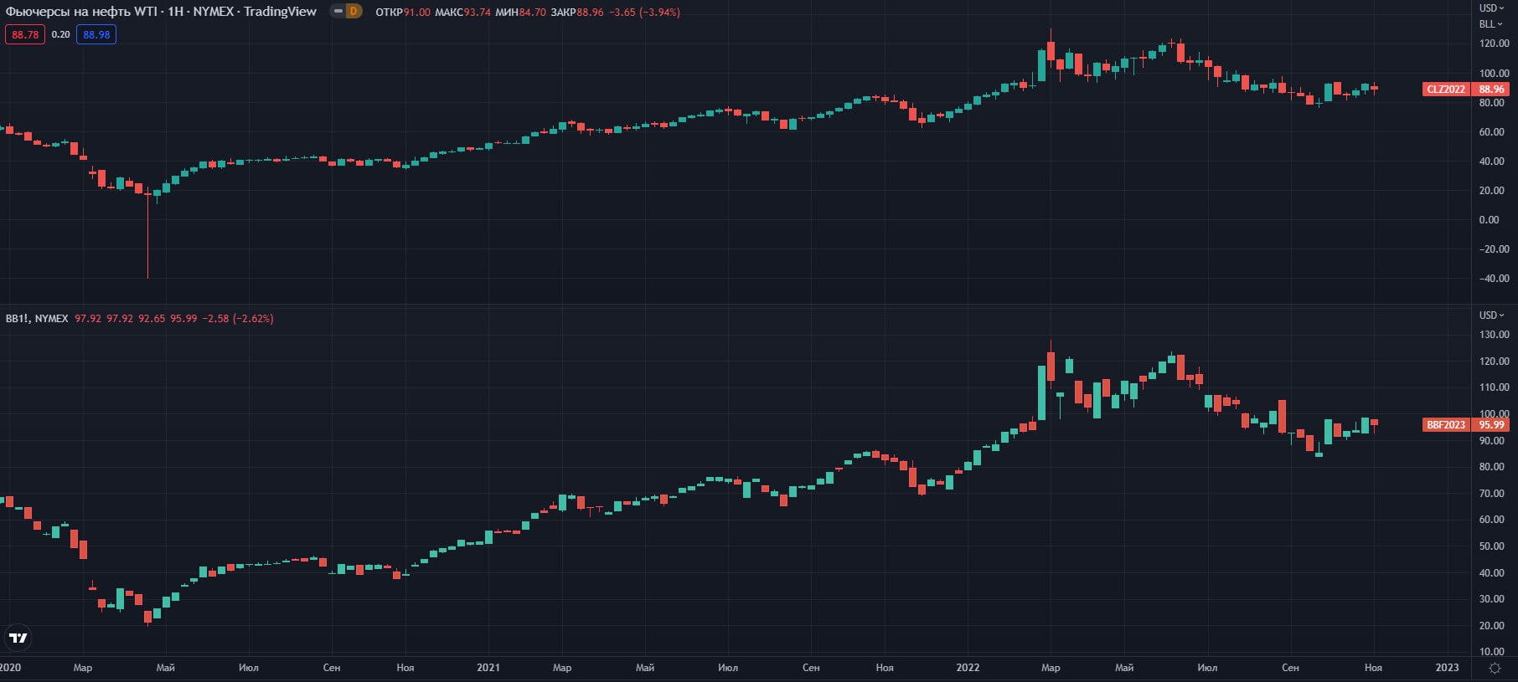The width and height of the screenshot is (1518, 682).
Task: Click the 2023 label on time axis
Action: pos(1447,668)
